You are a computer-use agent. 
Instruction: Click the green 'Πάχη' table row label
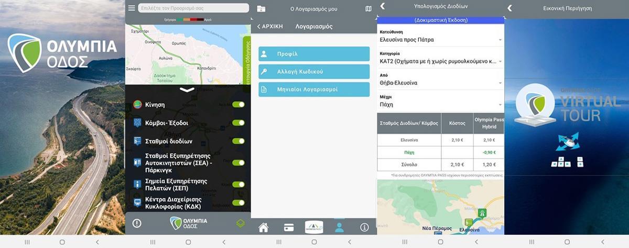click(409, 152)
